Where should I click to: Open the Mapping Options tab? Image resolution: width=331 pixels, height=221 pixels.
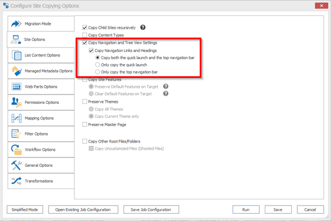[x=39, y=118]
